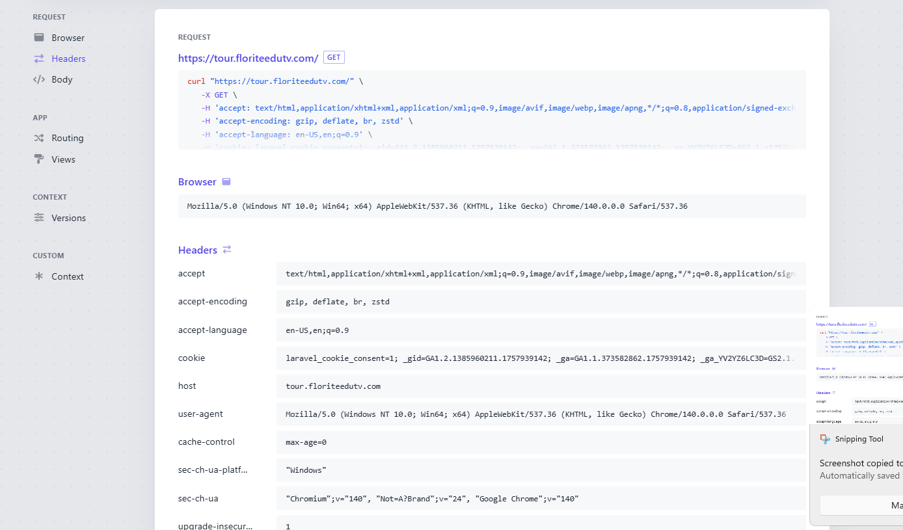Click the Browser section heading link
The height and width of the screenshot is (530, 903).
(x=197, y=182)
